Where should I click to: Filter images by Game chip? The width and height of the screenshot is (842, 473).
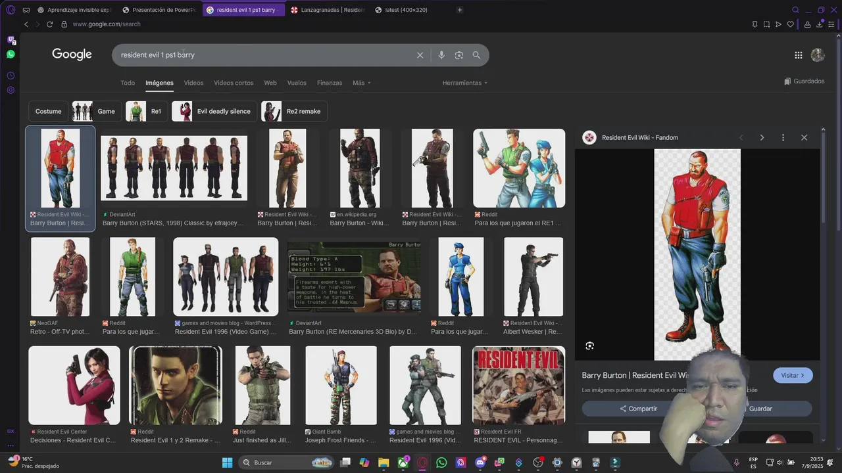pyautogui.click(x=95, y=111)
